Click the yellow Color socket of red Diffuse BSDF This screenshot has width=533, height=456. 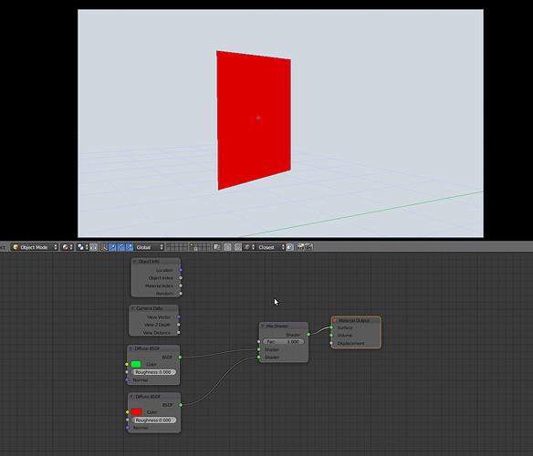[128, 412]
